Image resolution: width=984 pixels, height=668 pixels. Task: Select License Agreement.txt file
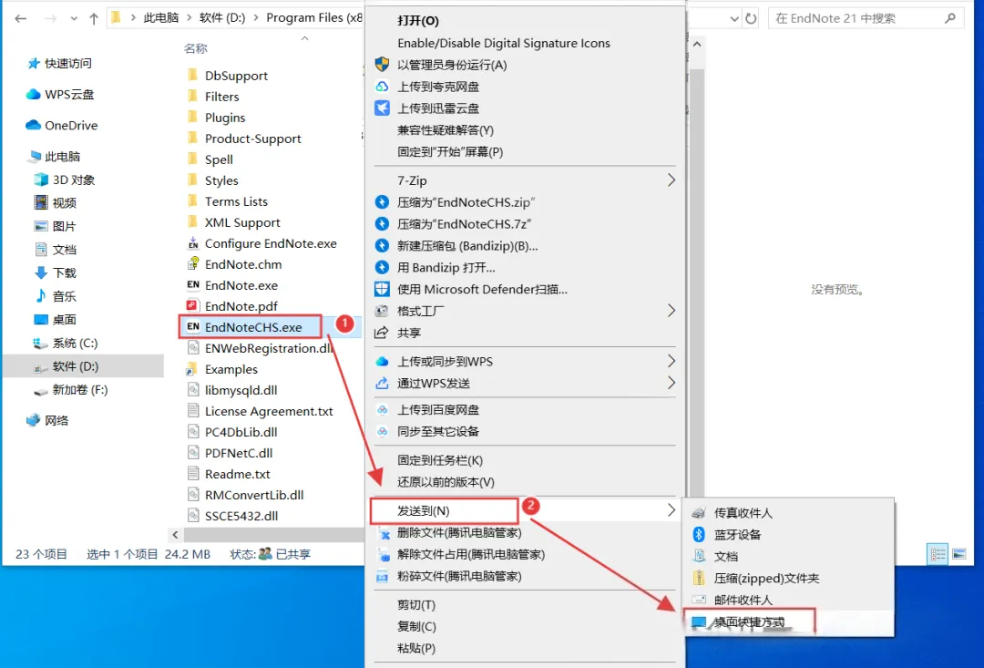pos(269,411)
